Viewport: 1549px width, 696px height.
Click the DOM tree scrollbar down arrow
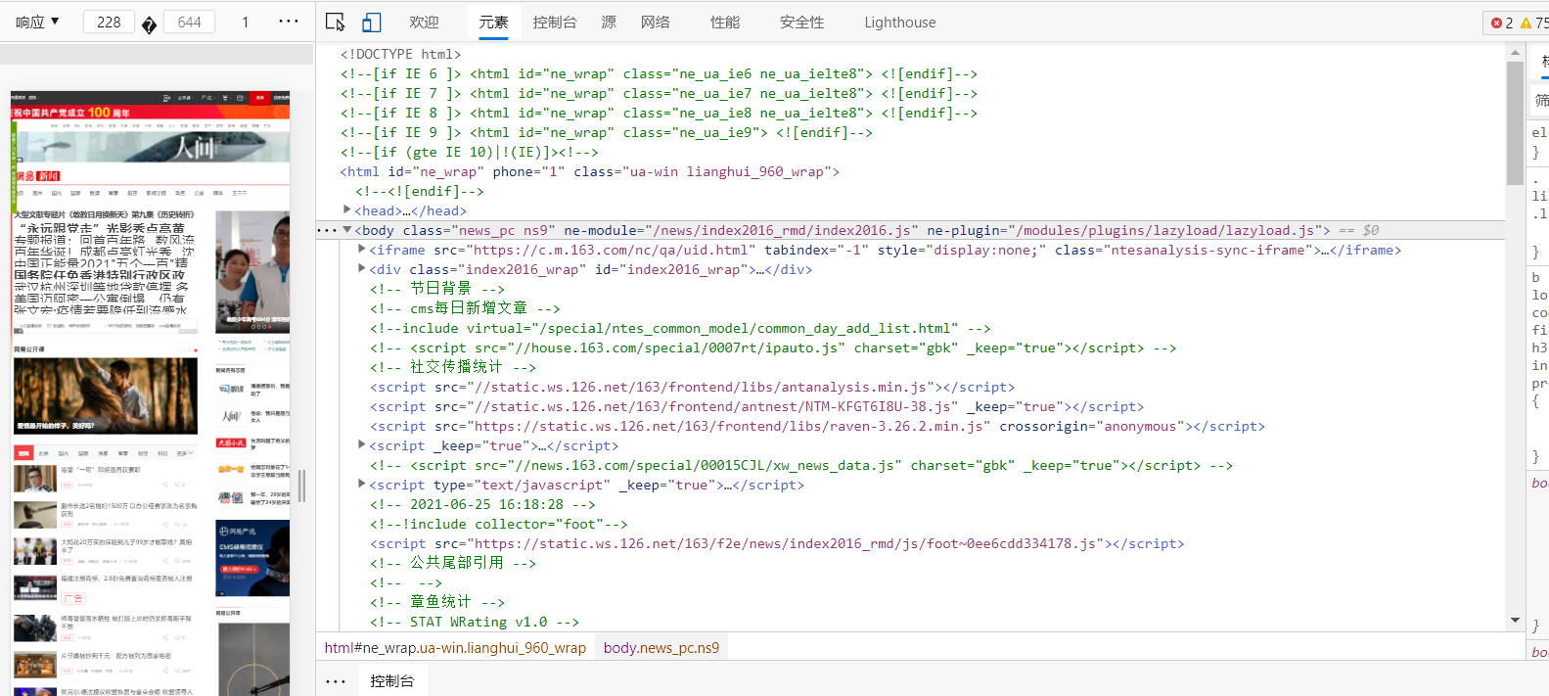[1515, 621]
